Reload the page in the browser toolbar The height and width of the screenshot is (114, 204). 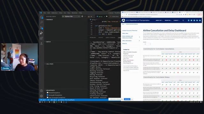[x=126, y=15]
